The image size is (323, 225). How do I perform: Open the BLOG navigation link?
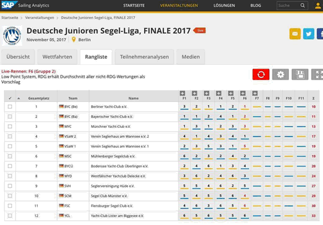pyautogui.click(x=256, y=6)
